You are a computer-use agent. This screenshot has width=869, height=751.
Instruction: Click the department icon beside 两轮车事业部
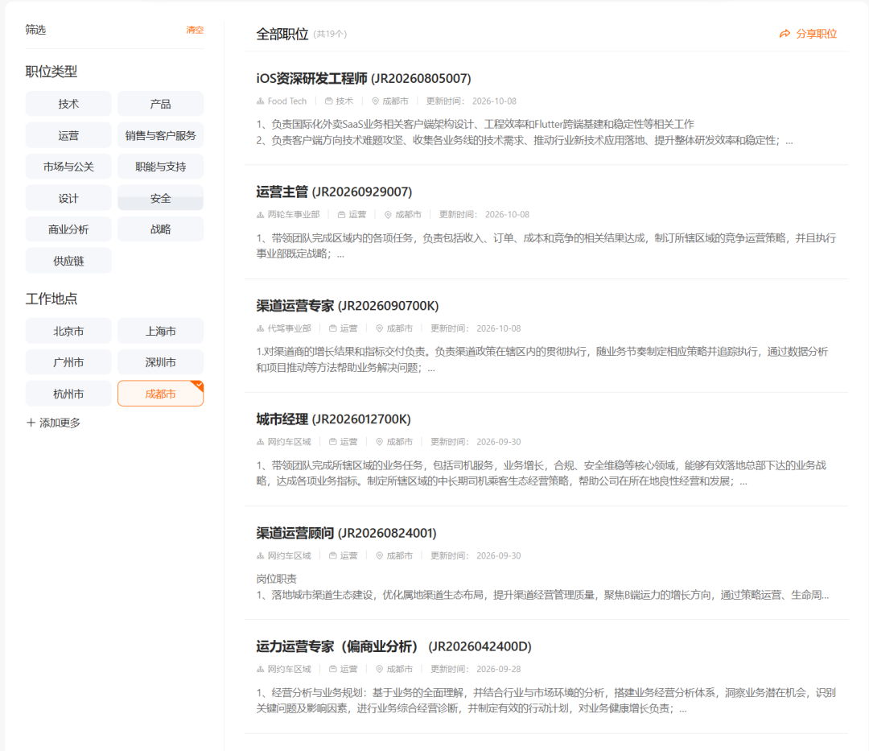(261, 214)
